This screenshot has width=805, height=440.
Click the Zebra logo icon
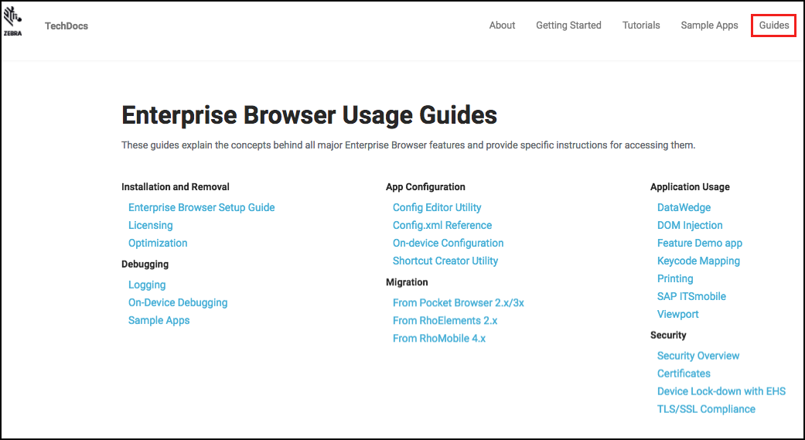click(x=12, y=22)
